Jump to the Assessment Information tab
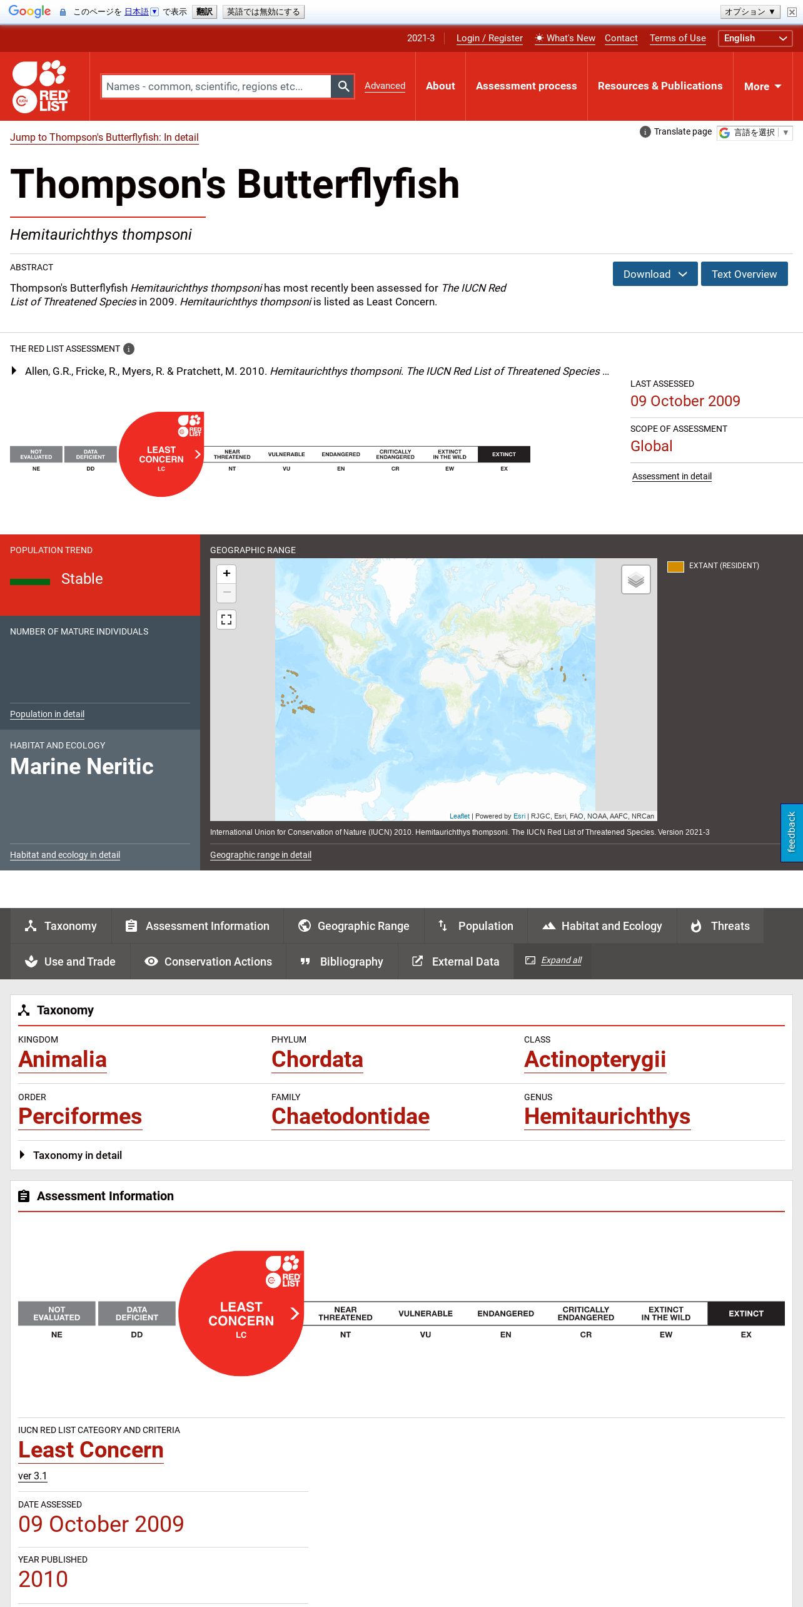 click(198, 926)
